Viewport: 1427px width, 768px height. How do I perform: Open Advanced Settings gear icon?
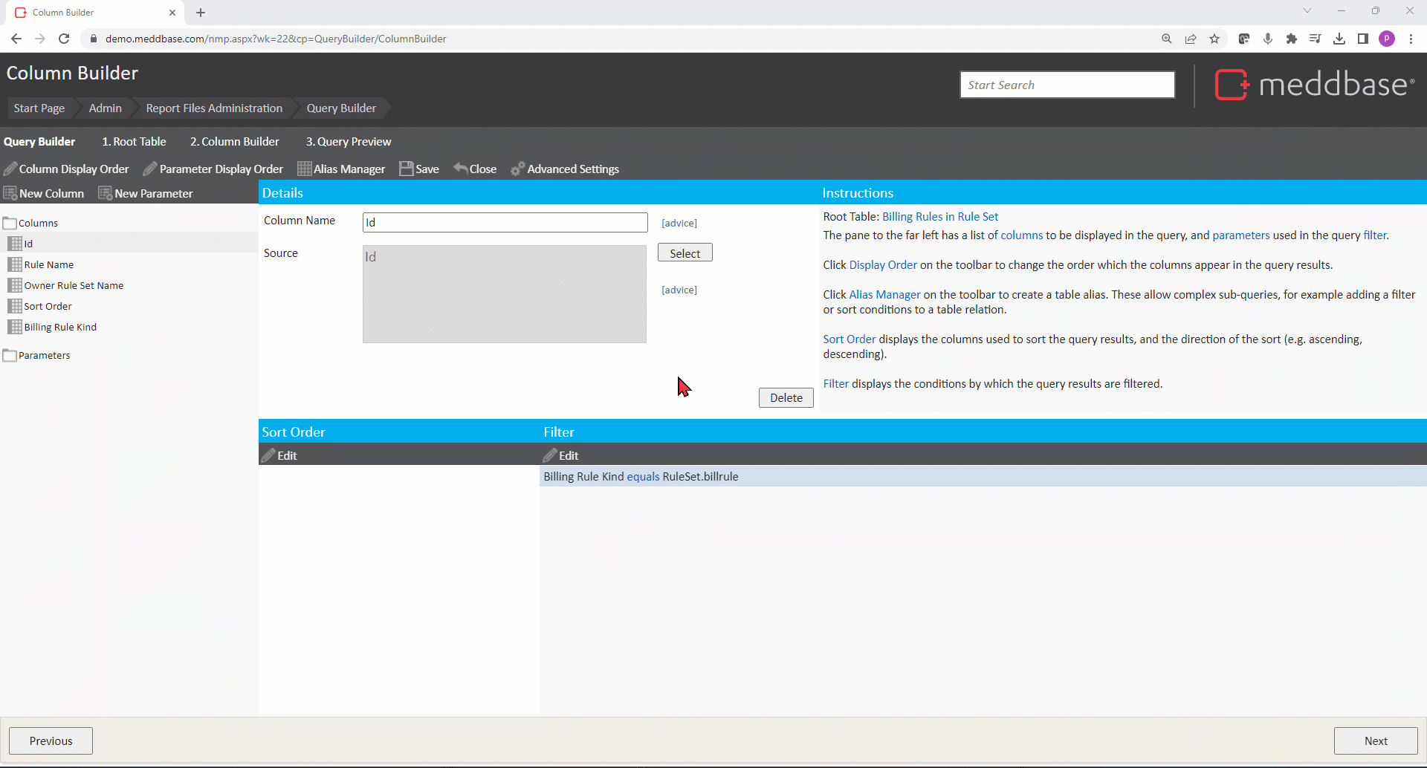518,169
